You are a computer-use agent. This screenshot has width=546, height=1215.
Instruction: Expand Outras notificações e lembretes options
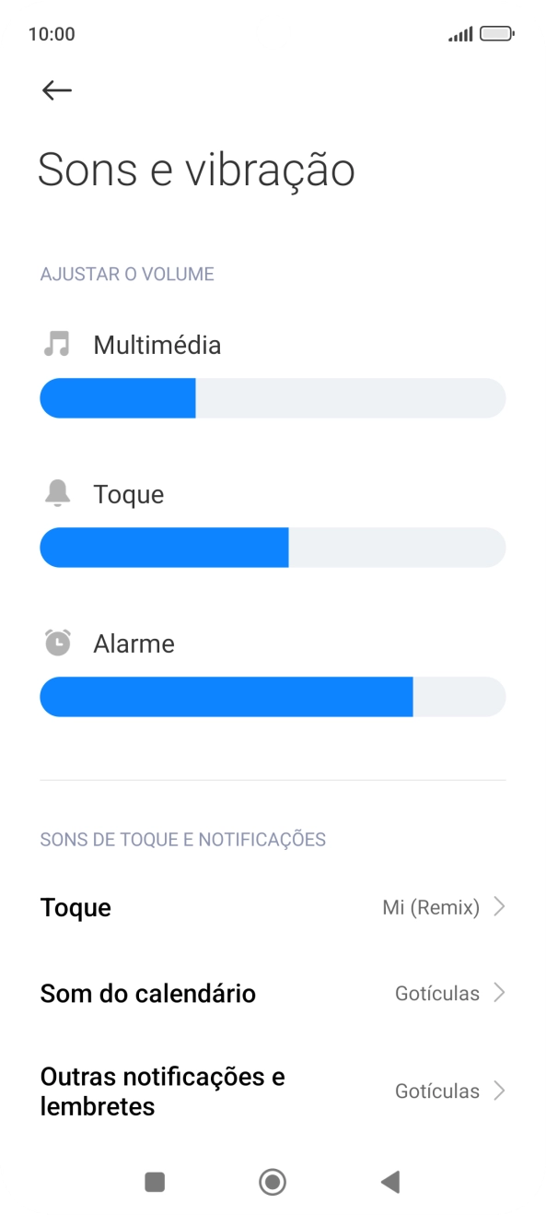273,1091
